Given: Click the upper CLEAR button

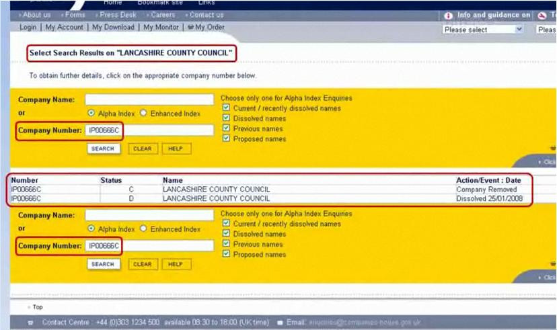Looking at the screenshot, I should click(143, 149).
